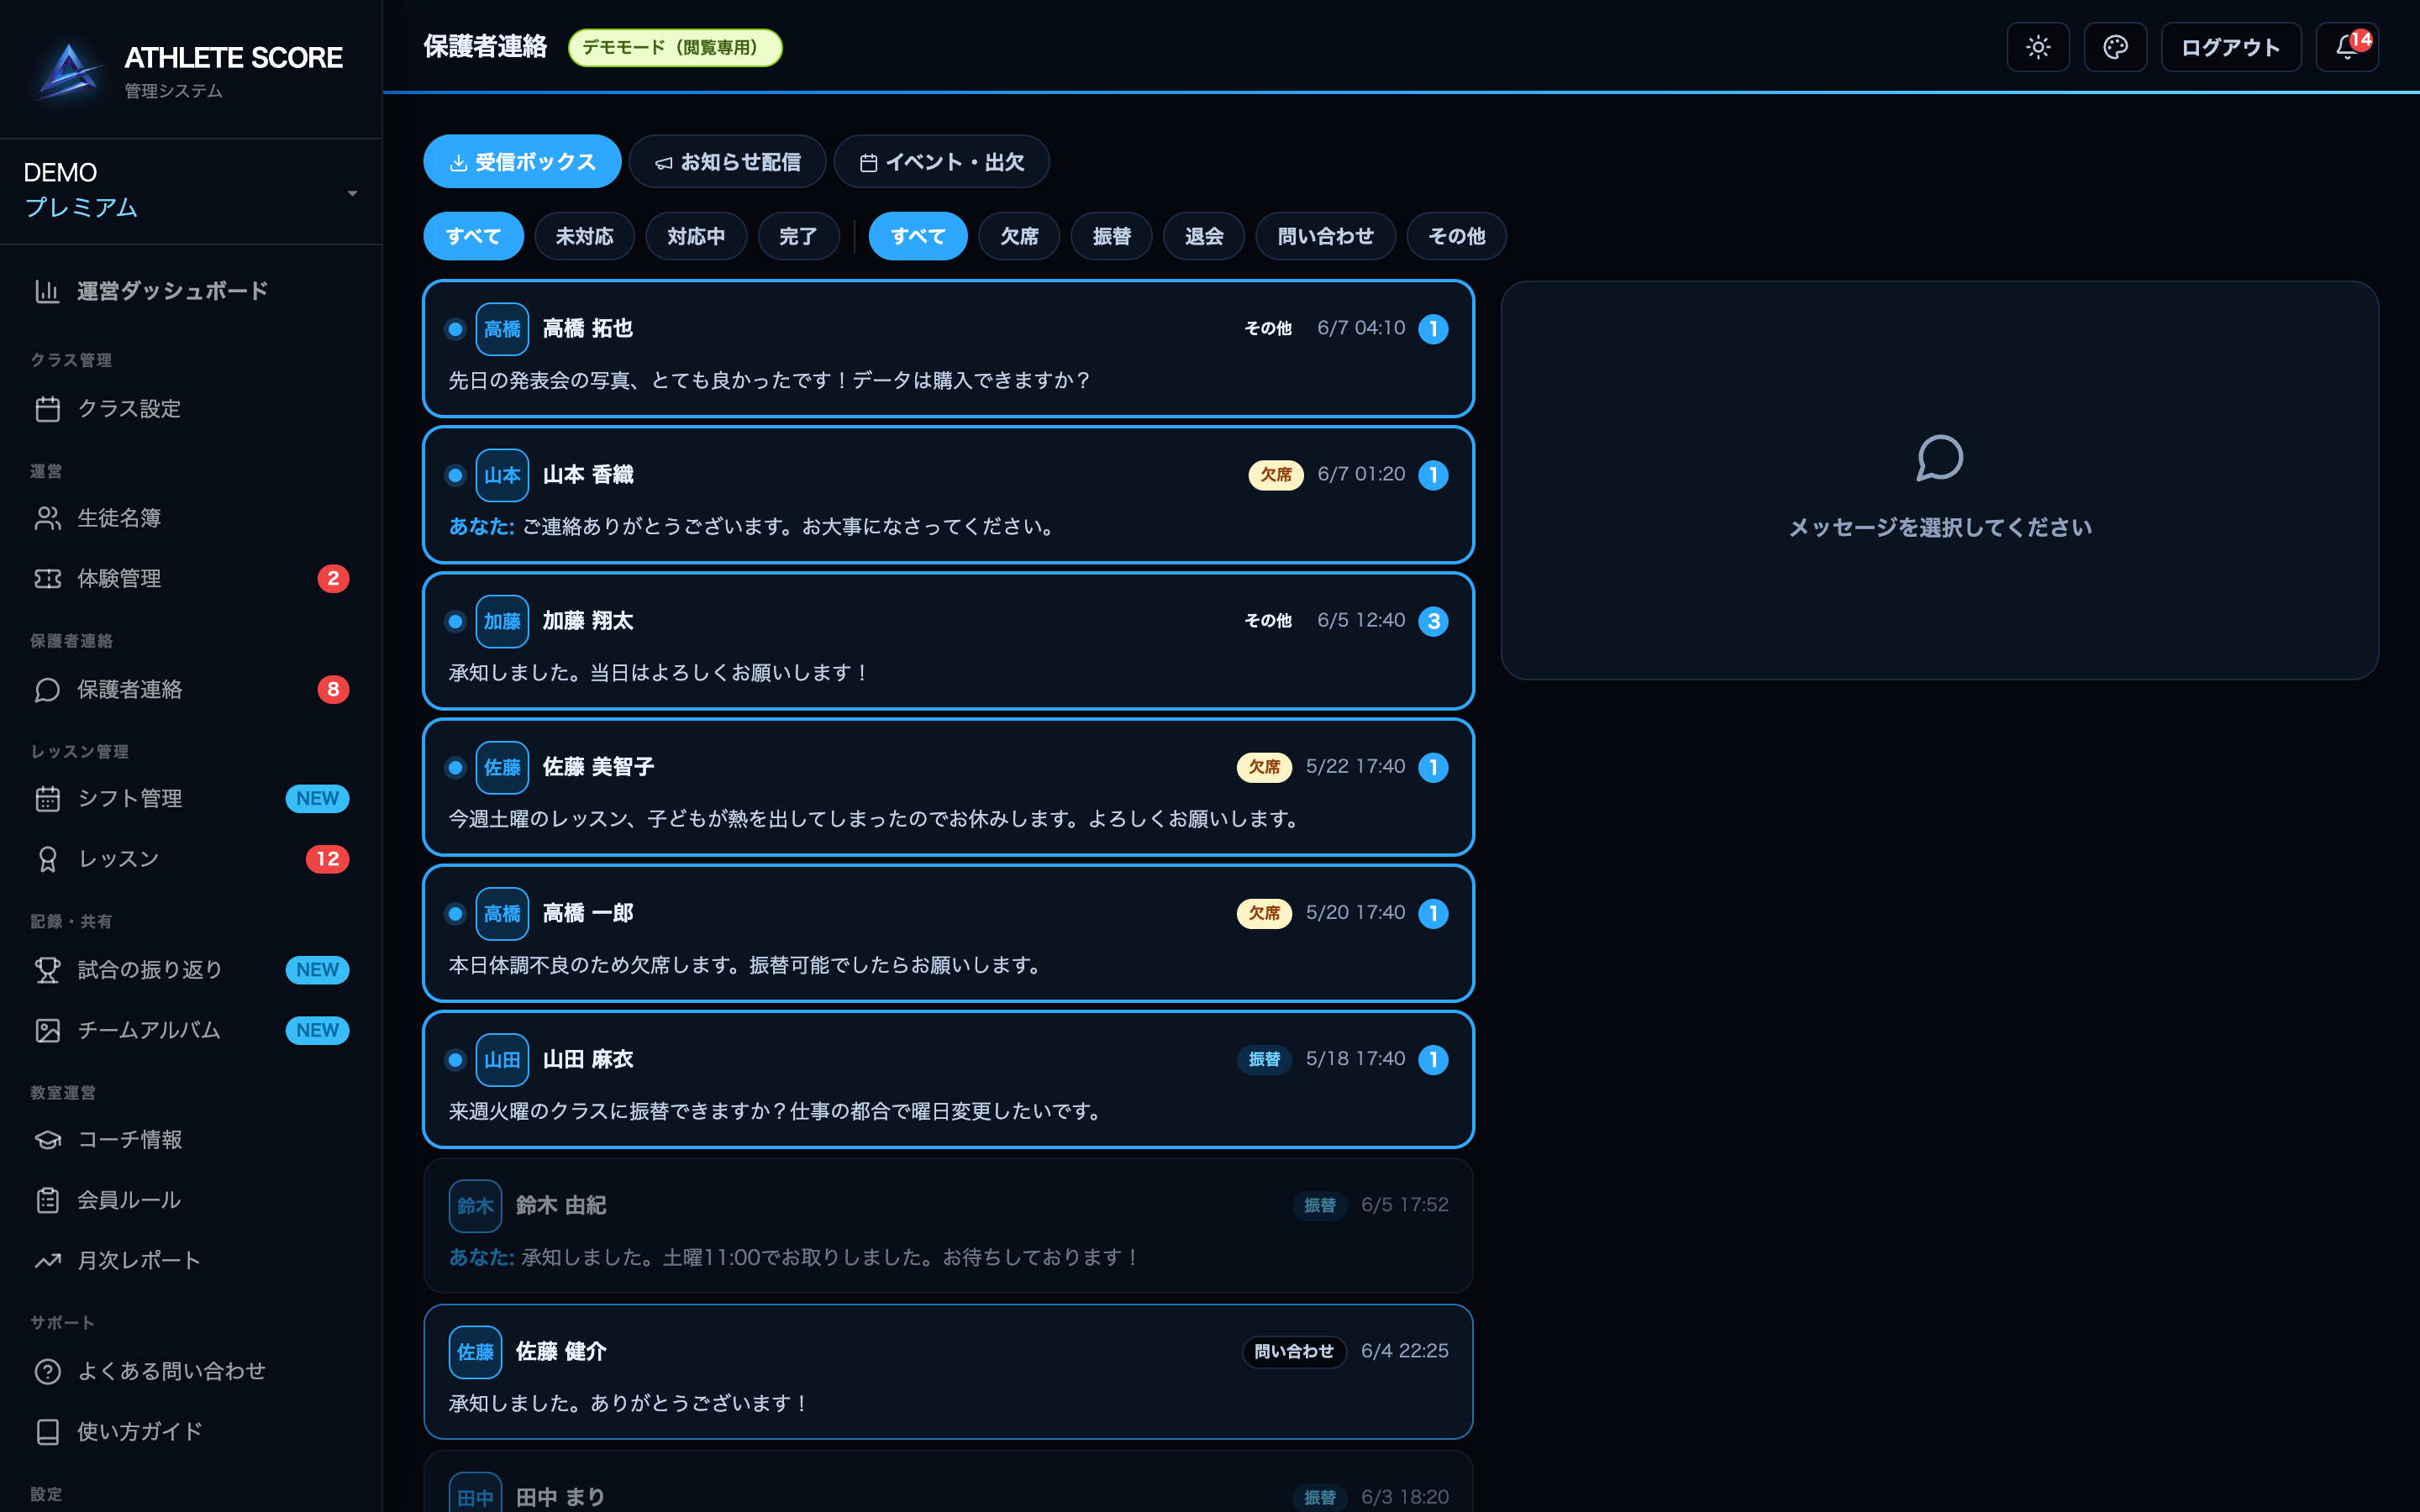This screenshot has width=2420, height=1512.
Task: Open チームアルバム in the sidebar
Action: [x=190, y=1031]
